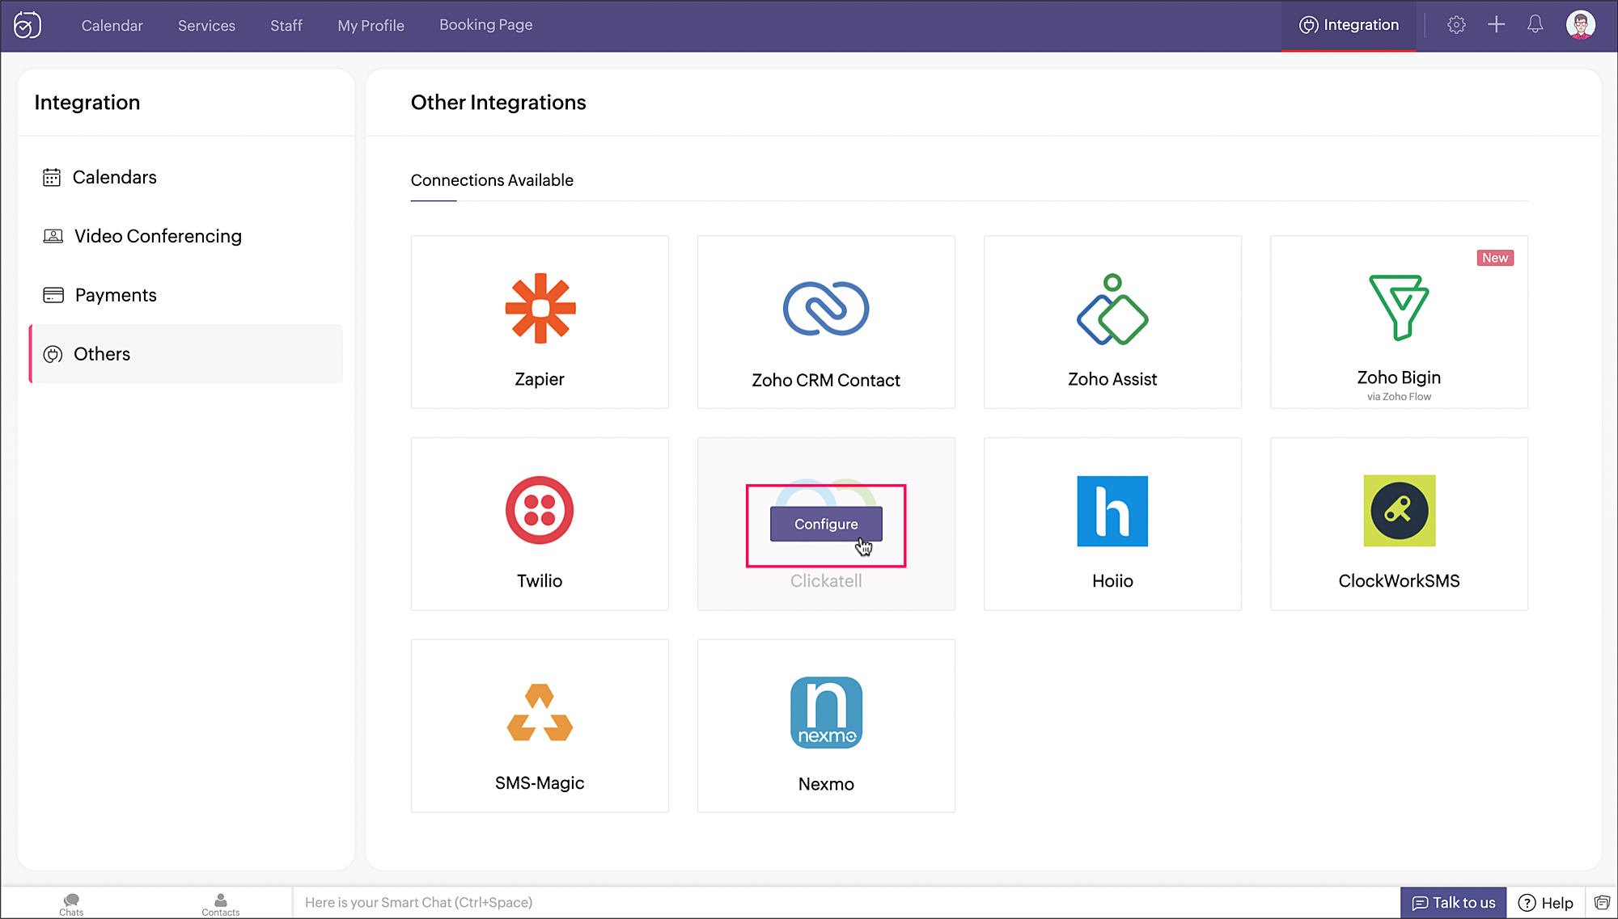
Task: Open the Zoho Assist icon
Action: tap(1112, 310)
